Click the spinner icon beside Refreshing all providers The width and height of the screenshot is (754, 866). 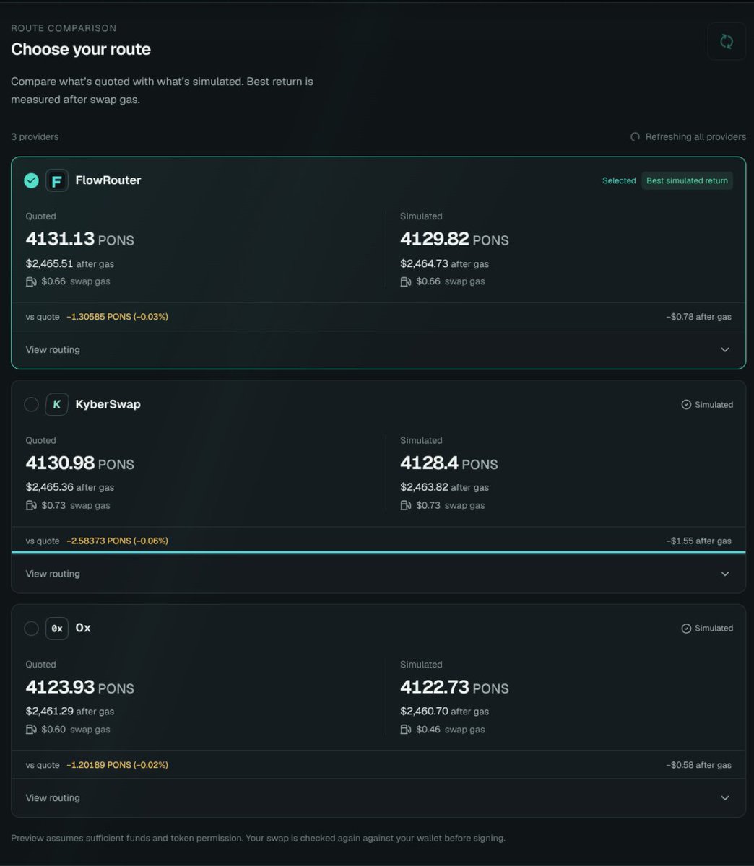tap(636, 136)
